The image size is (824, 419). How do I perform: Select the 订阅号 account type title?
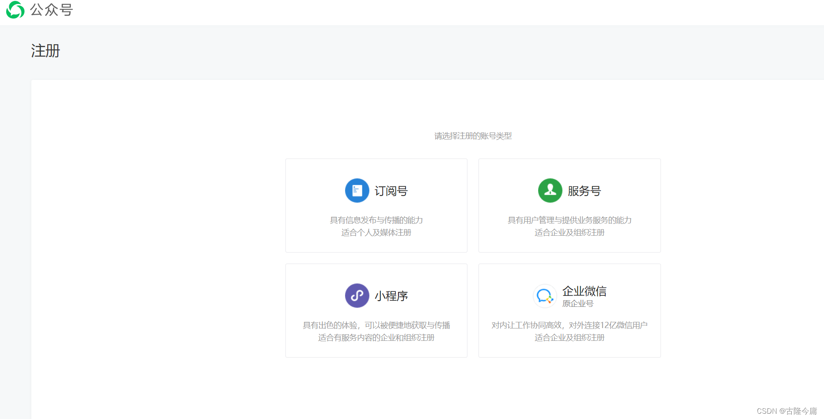(x=391, y=191)
